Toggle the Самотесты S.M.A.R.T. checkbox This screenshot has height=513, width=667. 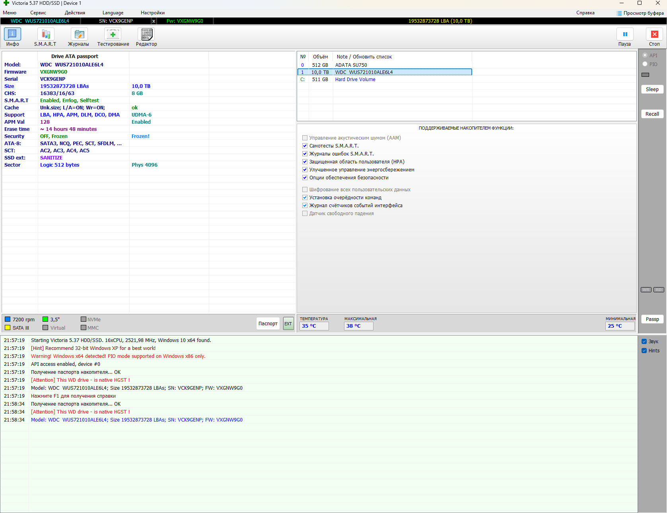point(305,146)
